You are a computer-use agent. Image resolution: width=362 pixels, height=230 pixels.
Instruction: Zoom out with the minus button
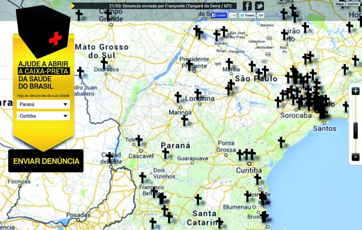pos(356,157)
